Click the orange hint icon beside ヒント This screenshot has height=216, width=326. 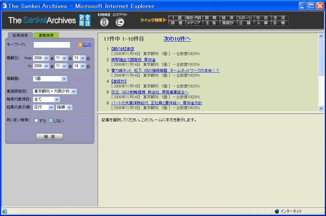[80, 45]
